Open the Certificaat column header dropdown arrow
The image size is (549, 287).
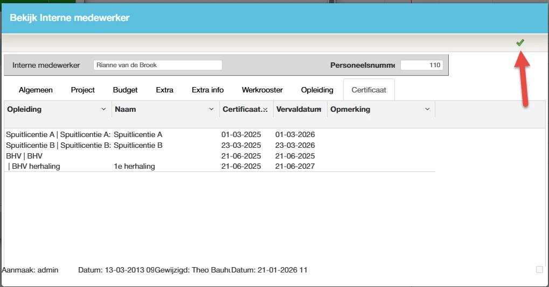tap(266, 109)
